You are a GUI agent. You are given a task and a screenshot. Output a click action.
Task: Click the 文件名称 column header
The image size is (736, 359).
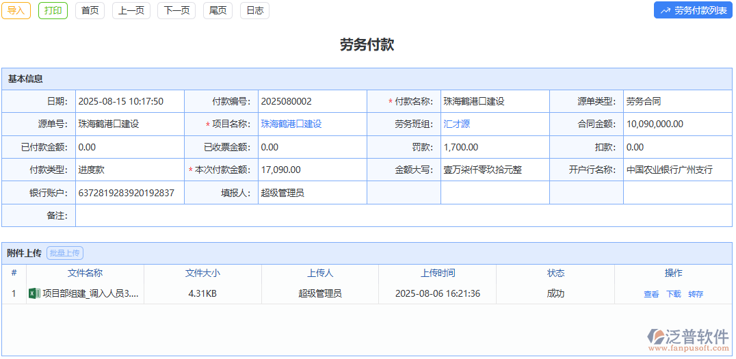pos(85,273)
